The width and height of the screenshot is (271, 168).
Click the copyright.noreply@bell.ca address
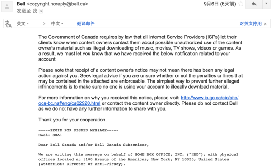click(57, 4)
